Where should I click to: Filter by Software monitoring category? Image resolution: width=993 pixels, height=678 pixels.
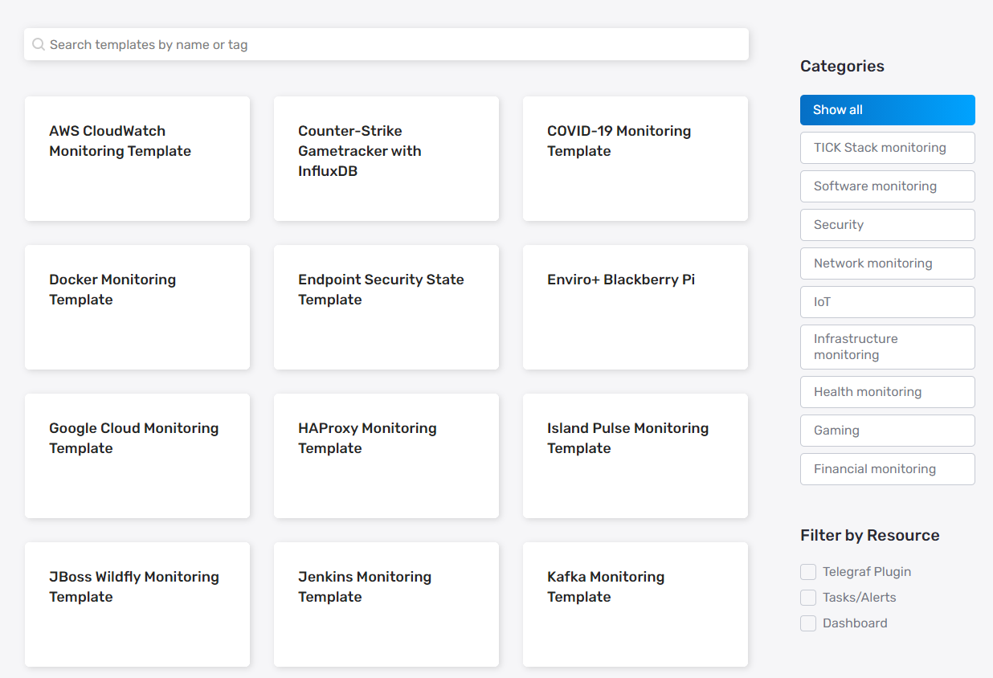coord(887,186)
